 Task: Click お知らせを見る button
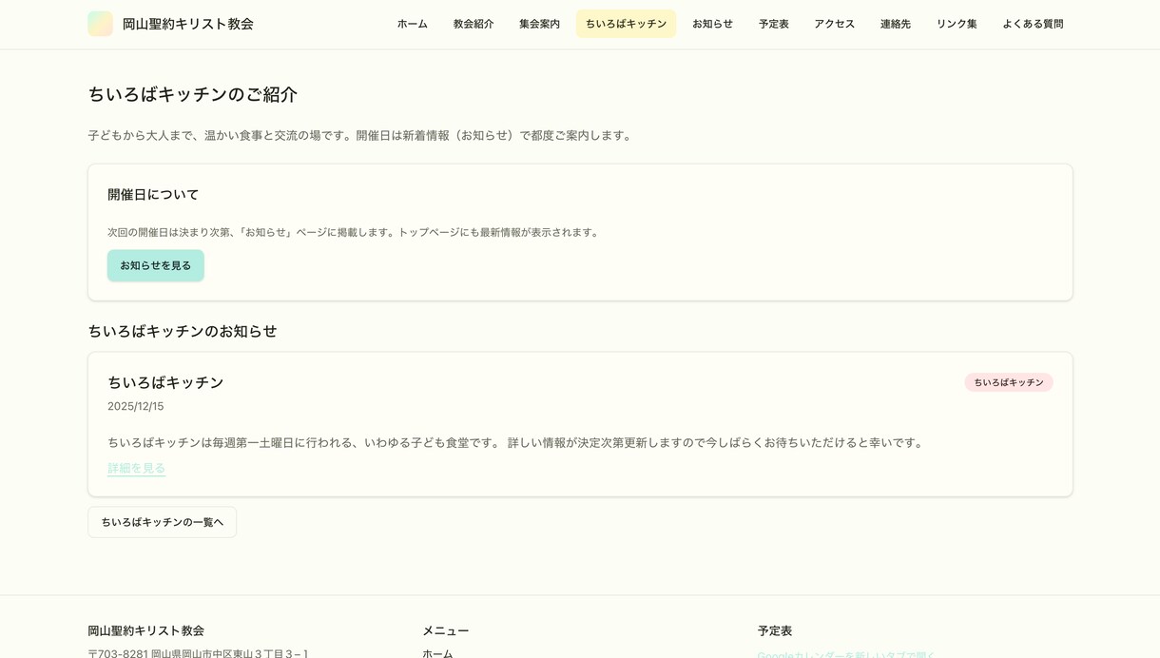point(156,265)
